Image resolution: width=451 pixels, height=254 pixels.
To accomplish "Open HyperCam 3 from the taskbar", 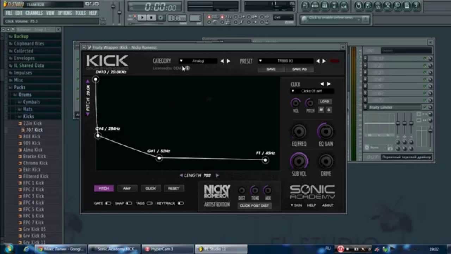I will click(168, 249).
